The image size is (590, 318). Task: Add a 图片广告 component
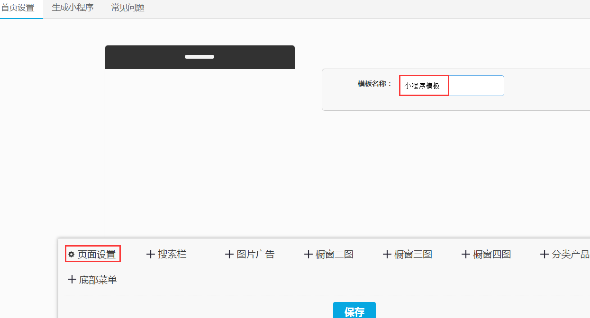pos(250,254)
